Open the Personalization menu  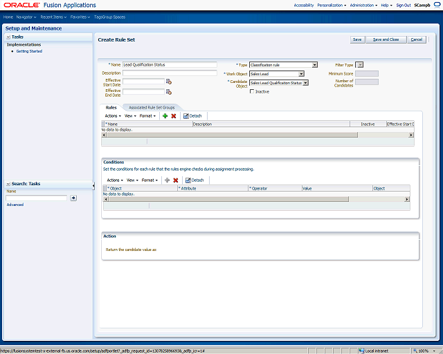332,6
